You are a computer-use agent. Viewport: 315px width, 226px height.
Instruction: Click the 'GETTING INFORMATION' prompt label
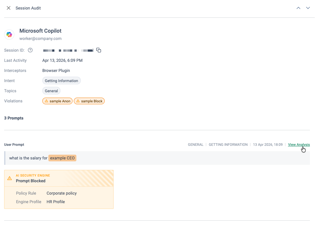click(x=228, y=145)
